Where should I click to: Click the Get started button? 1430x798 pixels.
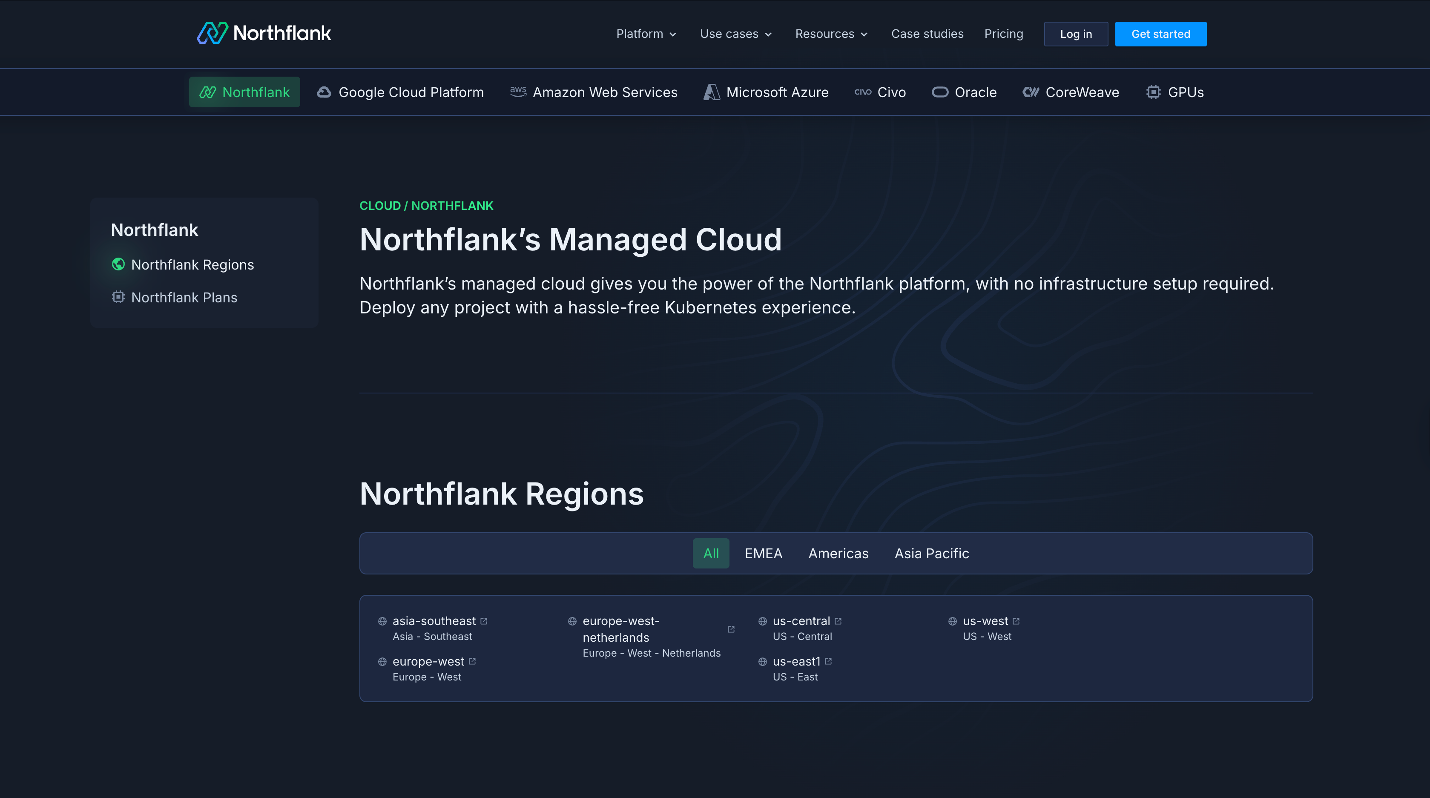click(x=1161, y=34)
